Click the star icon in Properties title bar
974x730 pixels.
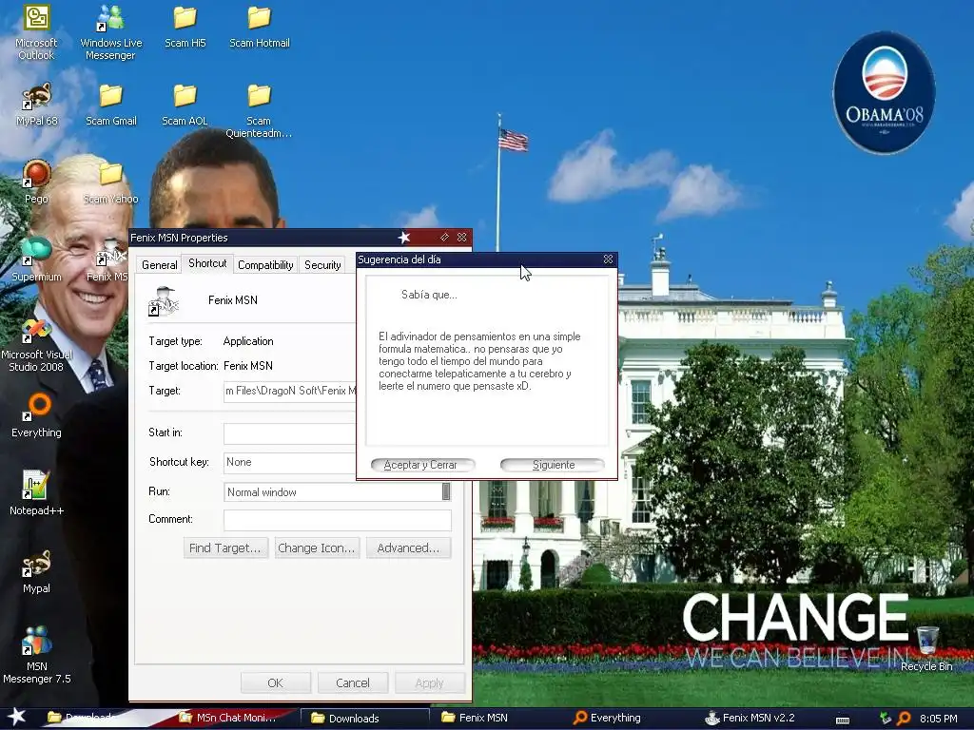404,237
